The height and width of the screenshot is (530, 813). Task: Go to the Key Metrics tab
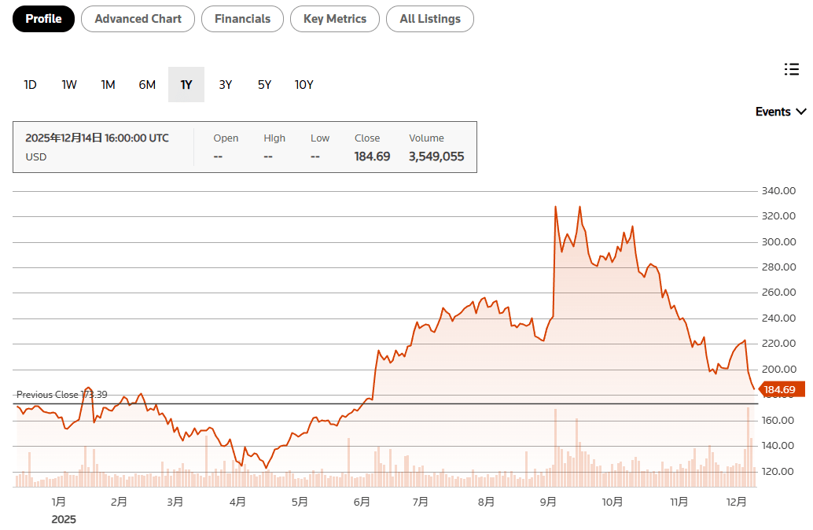(334, 19)
